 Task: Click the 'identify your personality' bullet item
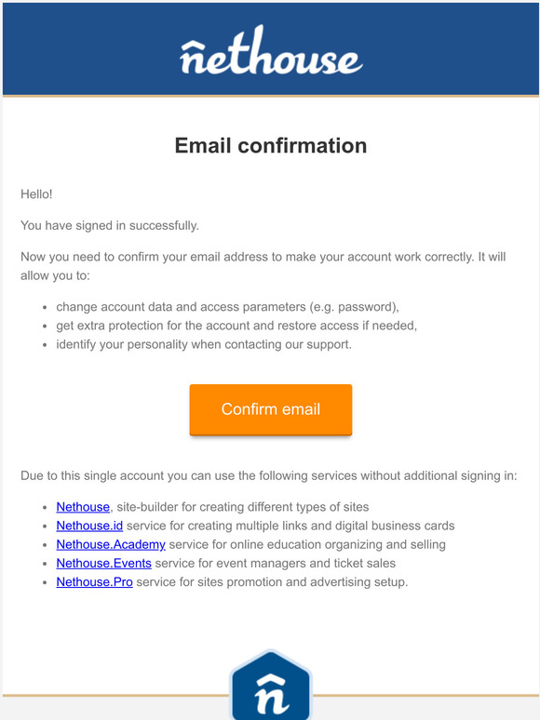pos(204,344)
